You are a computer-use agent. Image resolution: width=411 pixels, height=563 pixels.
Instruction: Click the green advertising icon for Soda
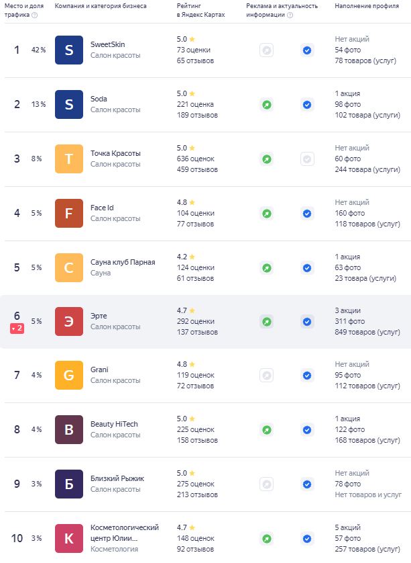point(266,105)
